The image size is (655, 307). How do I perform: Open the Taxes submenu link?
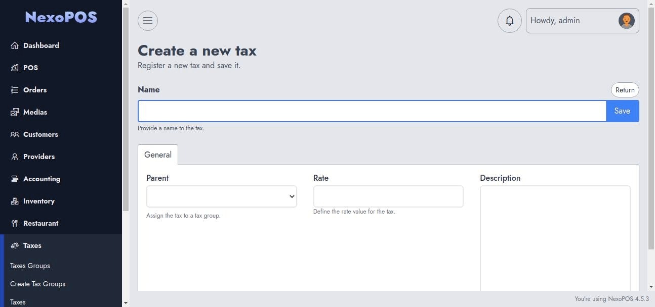18,302
